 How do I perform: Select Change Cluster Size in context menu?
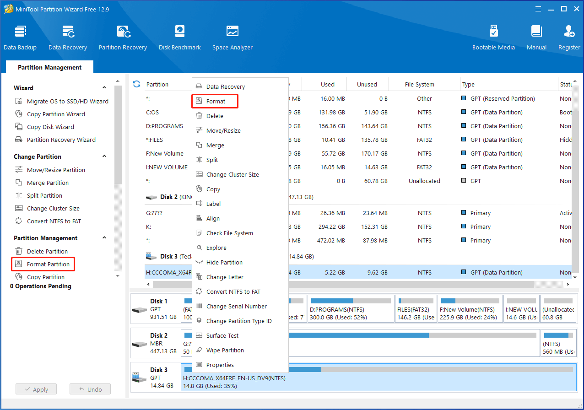coord(240,174)
